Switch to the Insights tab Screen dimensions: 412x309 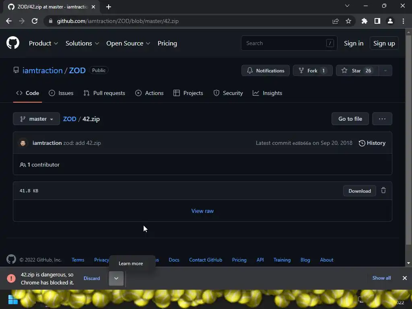pyautogui.click(x=267, y=93)
